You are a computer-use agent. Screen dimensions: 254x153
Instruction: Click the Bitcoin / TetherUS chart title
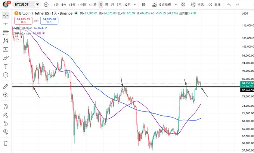[x=46, y=13]
